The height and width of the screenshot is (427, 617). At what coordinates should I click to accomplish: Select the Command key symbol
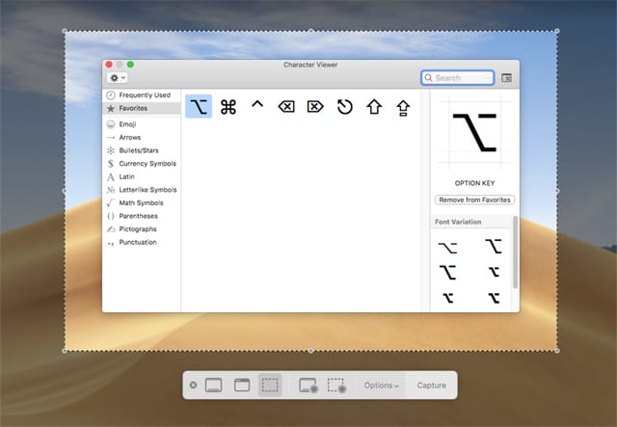pyautogui.click(x=228, y=107)
